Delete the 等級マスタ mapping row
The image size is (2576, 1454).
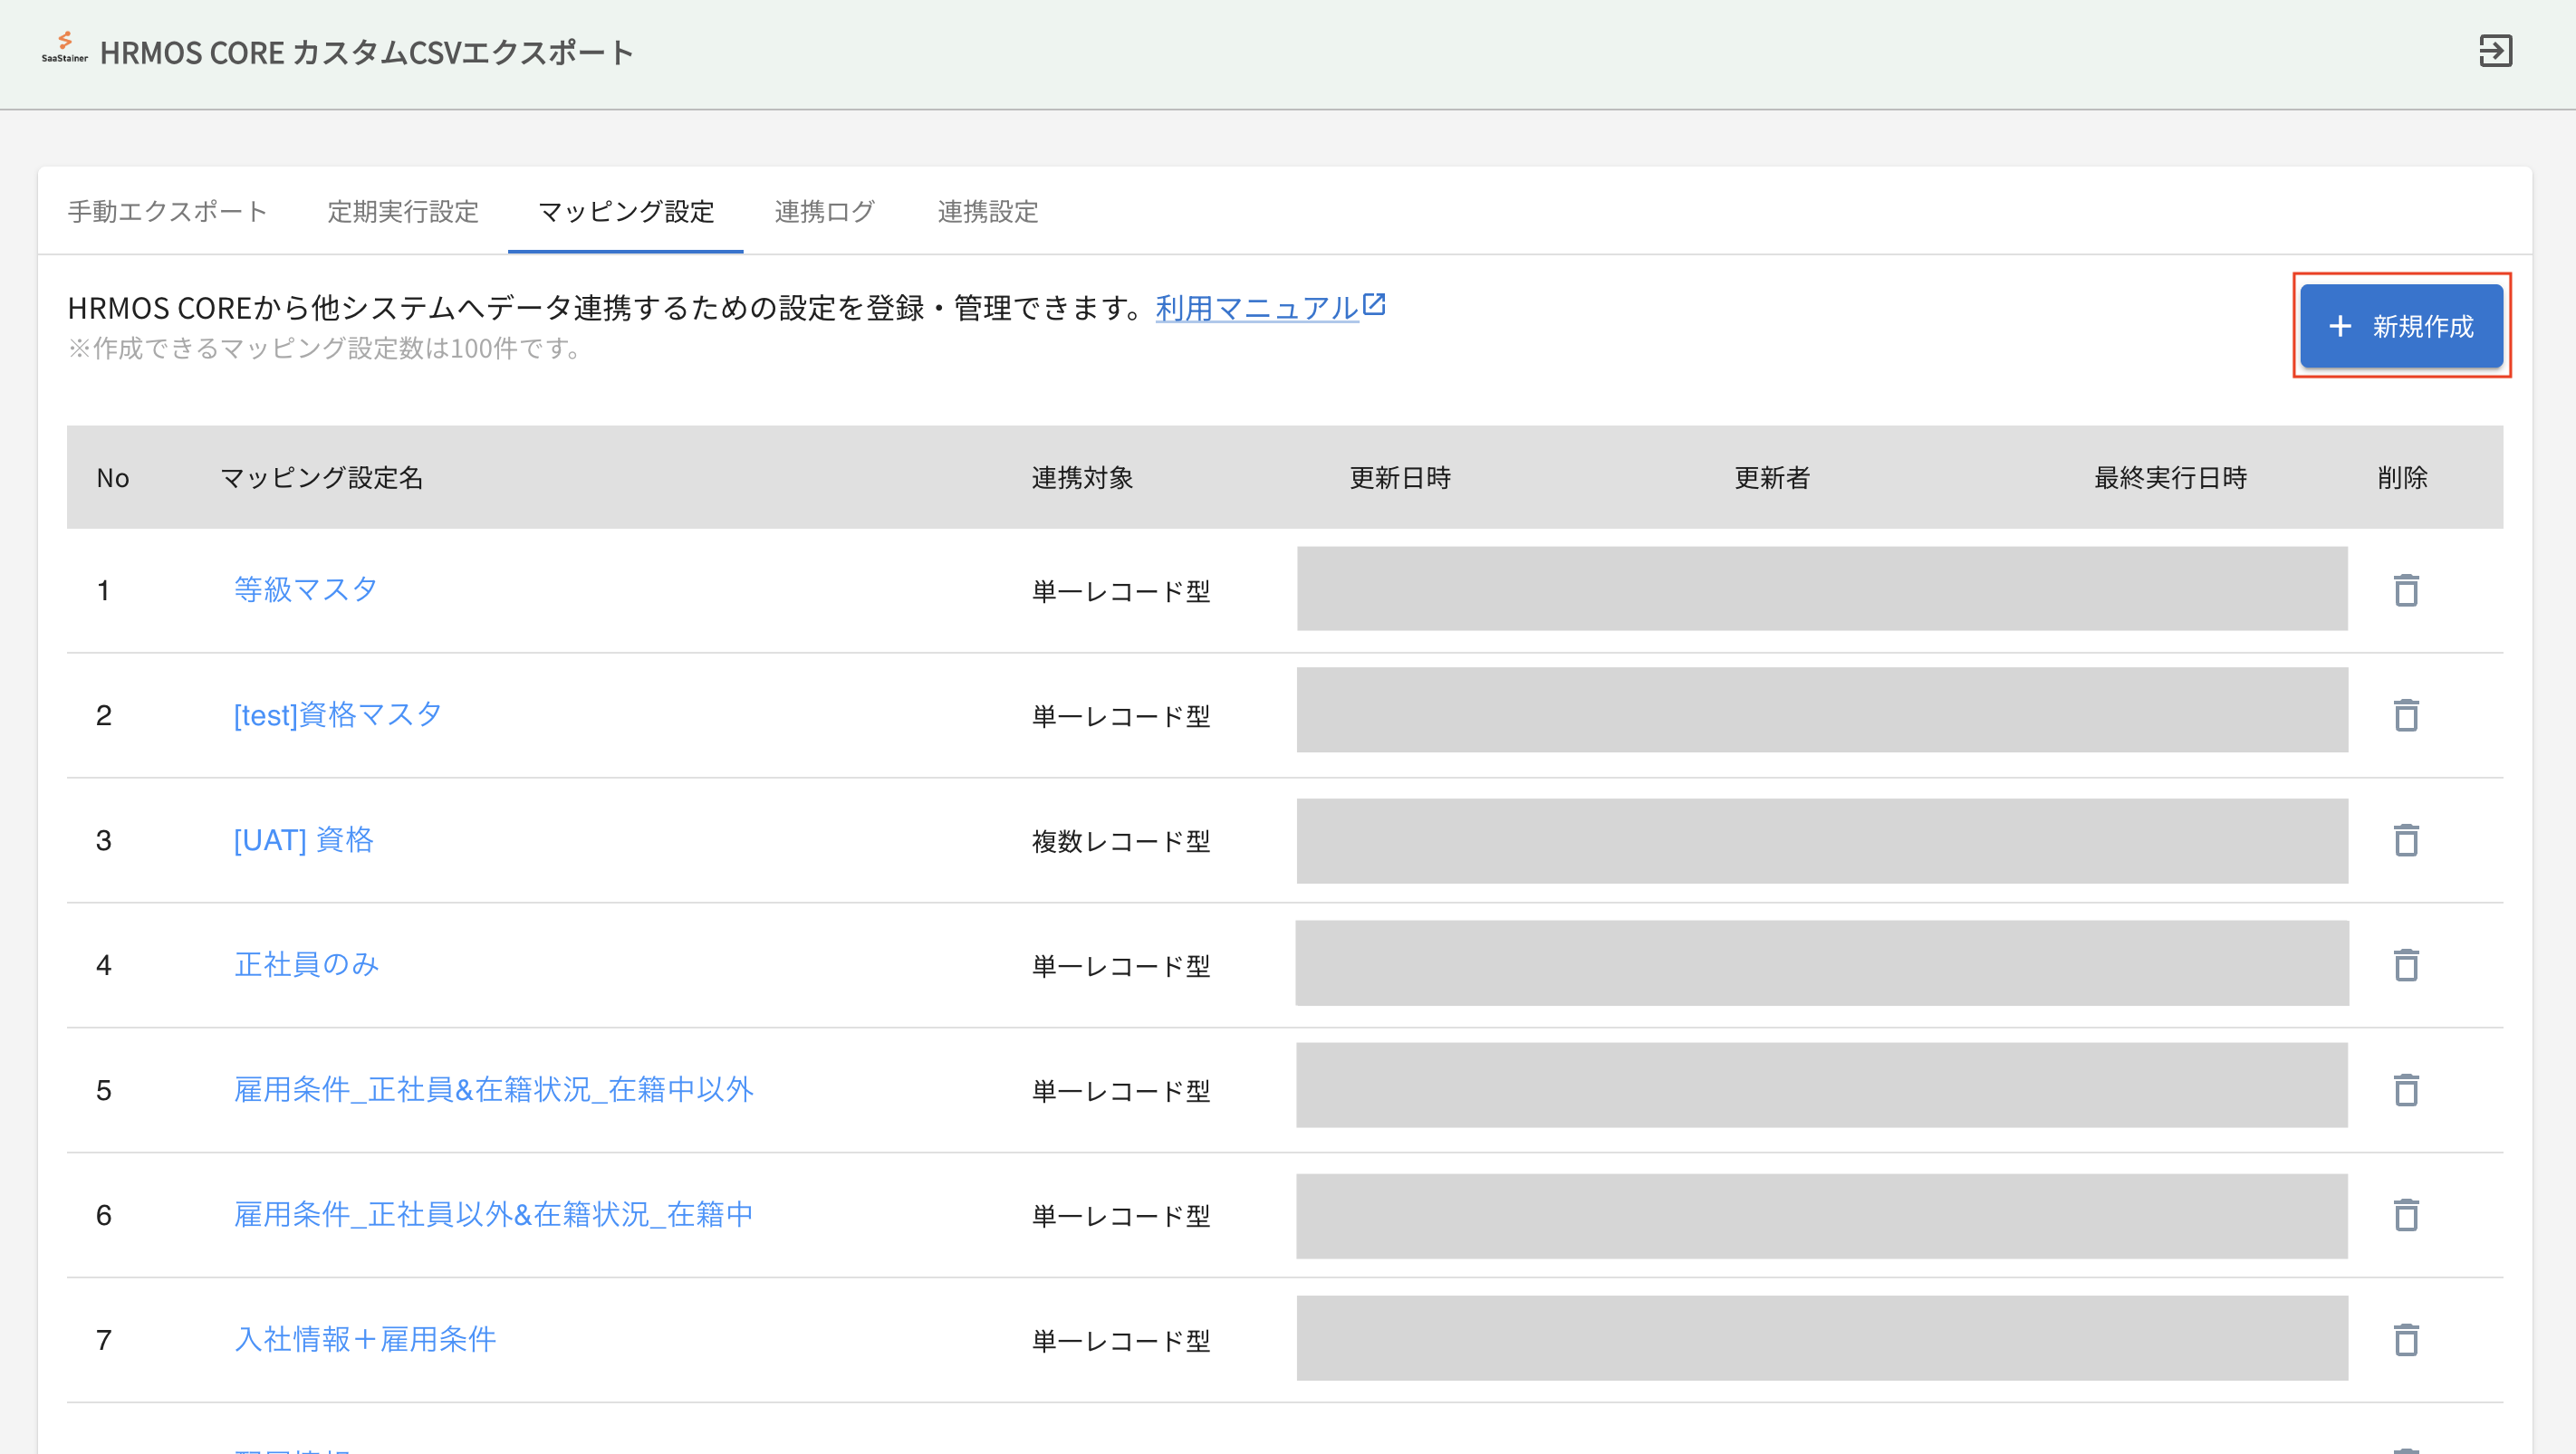point(2406,590)
